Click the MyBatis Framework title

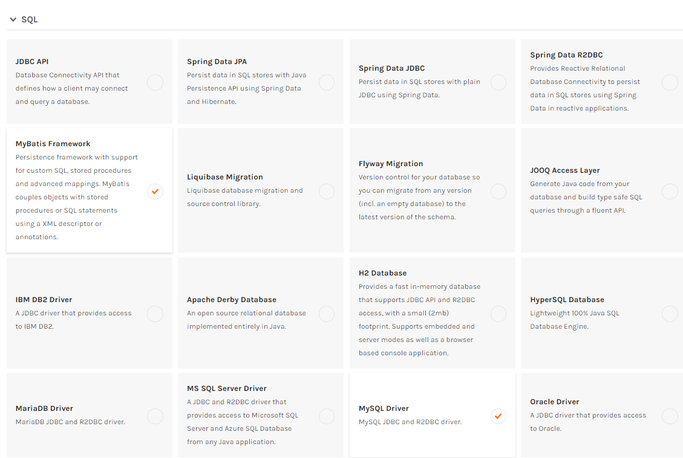(53, 144)
